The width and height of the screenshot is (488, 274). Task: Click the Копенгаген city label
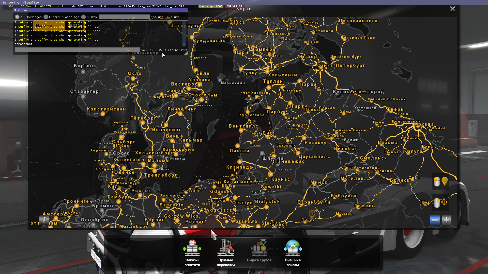pos(129,160)
